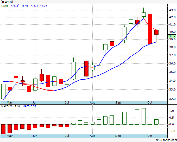Select the green KWEB legend label

click(5, 6)
